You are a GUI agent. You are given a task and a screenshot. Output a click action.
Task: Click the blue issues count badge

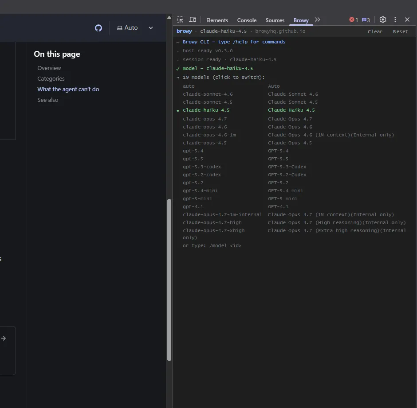point(366,20)
